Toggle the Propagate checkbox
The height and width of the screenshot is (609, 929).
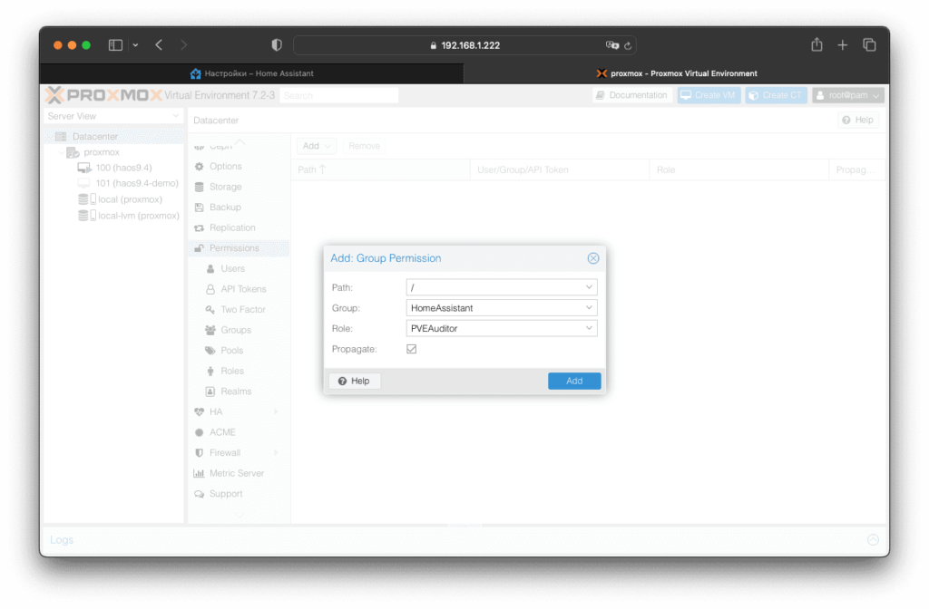tap(412, 349)
